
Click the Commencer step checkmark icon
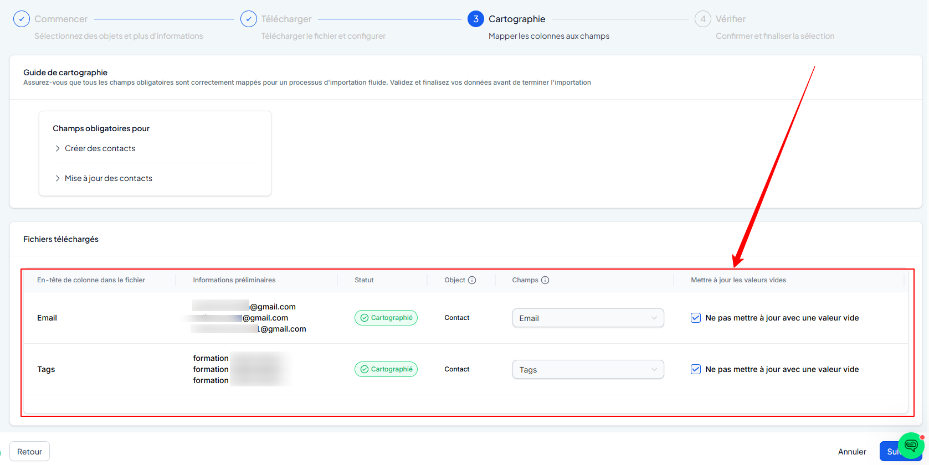(x=22, y=19)
